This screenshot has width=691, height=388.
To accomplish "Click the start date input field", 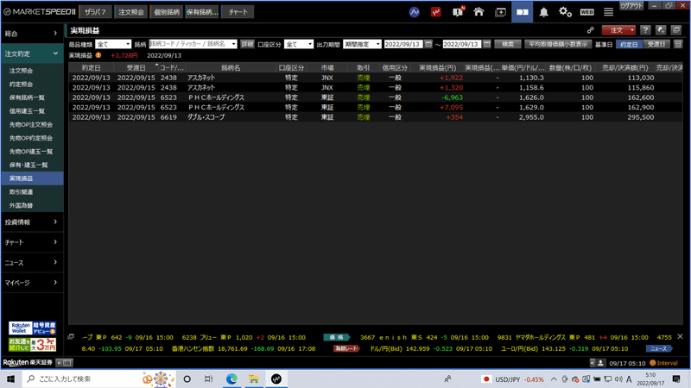I will coord(403,44).
